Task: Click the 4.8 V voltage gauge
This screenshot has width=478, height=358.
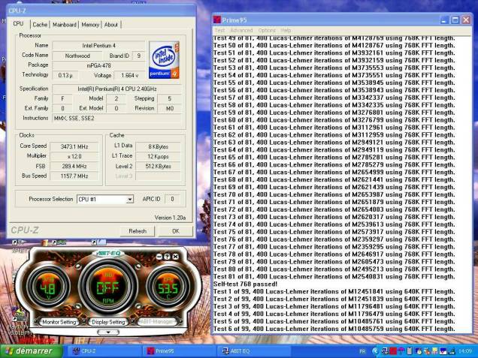Action: pyautogui.click(x=48, y=287)
